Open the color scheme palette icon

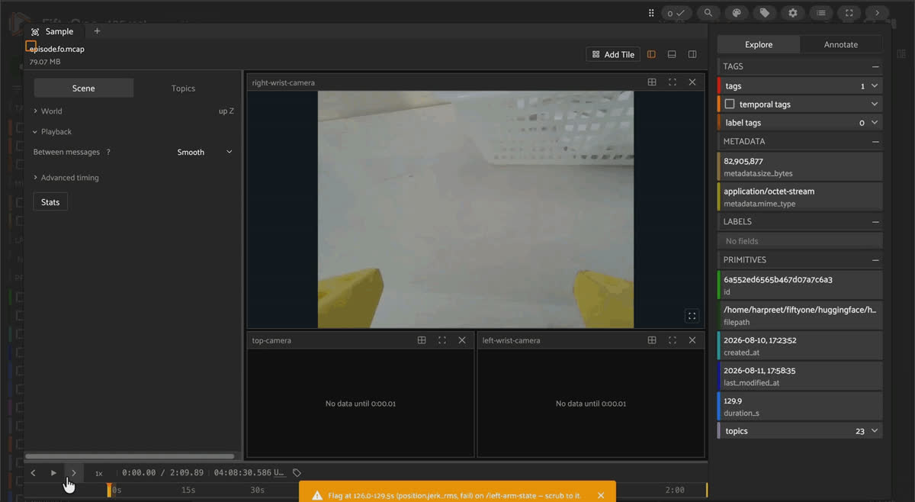pyautogui.click(x=737, y=13)
